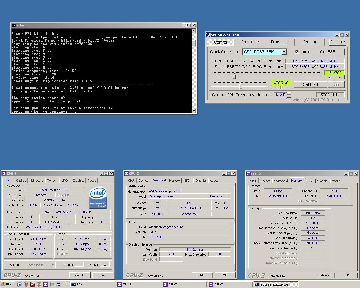Click the Rated FSB value 1317.3 MHz
The image size is (360, 288).
(38, 254)
